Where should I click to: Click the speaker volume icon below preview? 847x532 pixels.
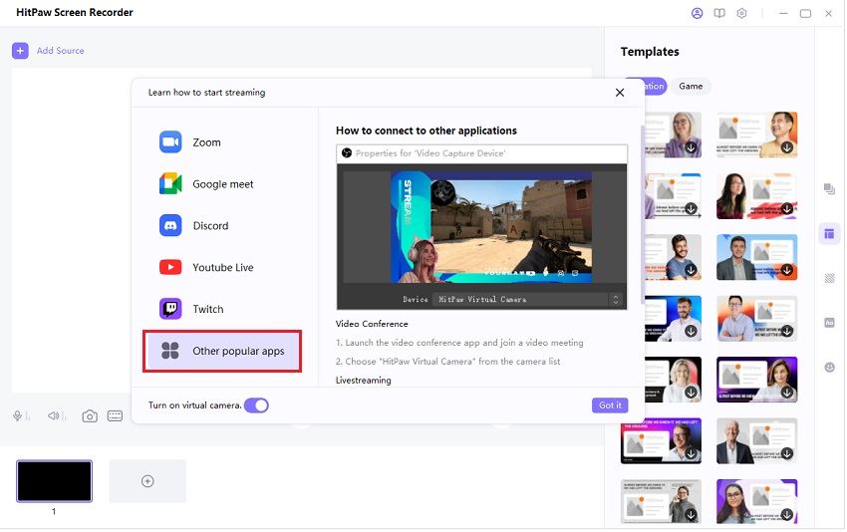point(54,415)
